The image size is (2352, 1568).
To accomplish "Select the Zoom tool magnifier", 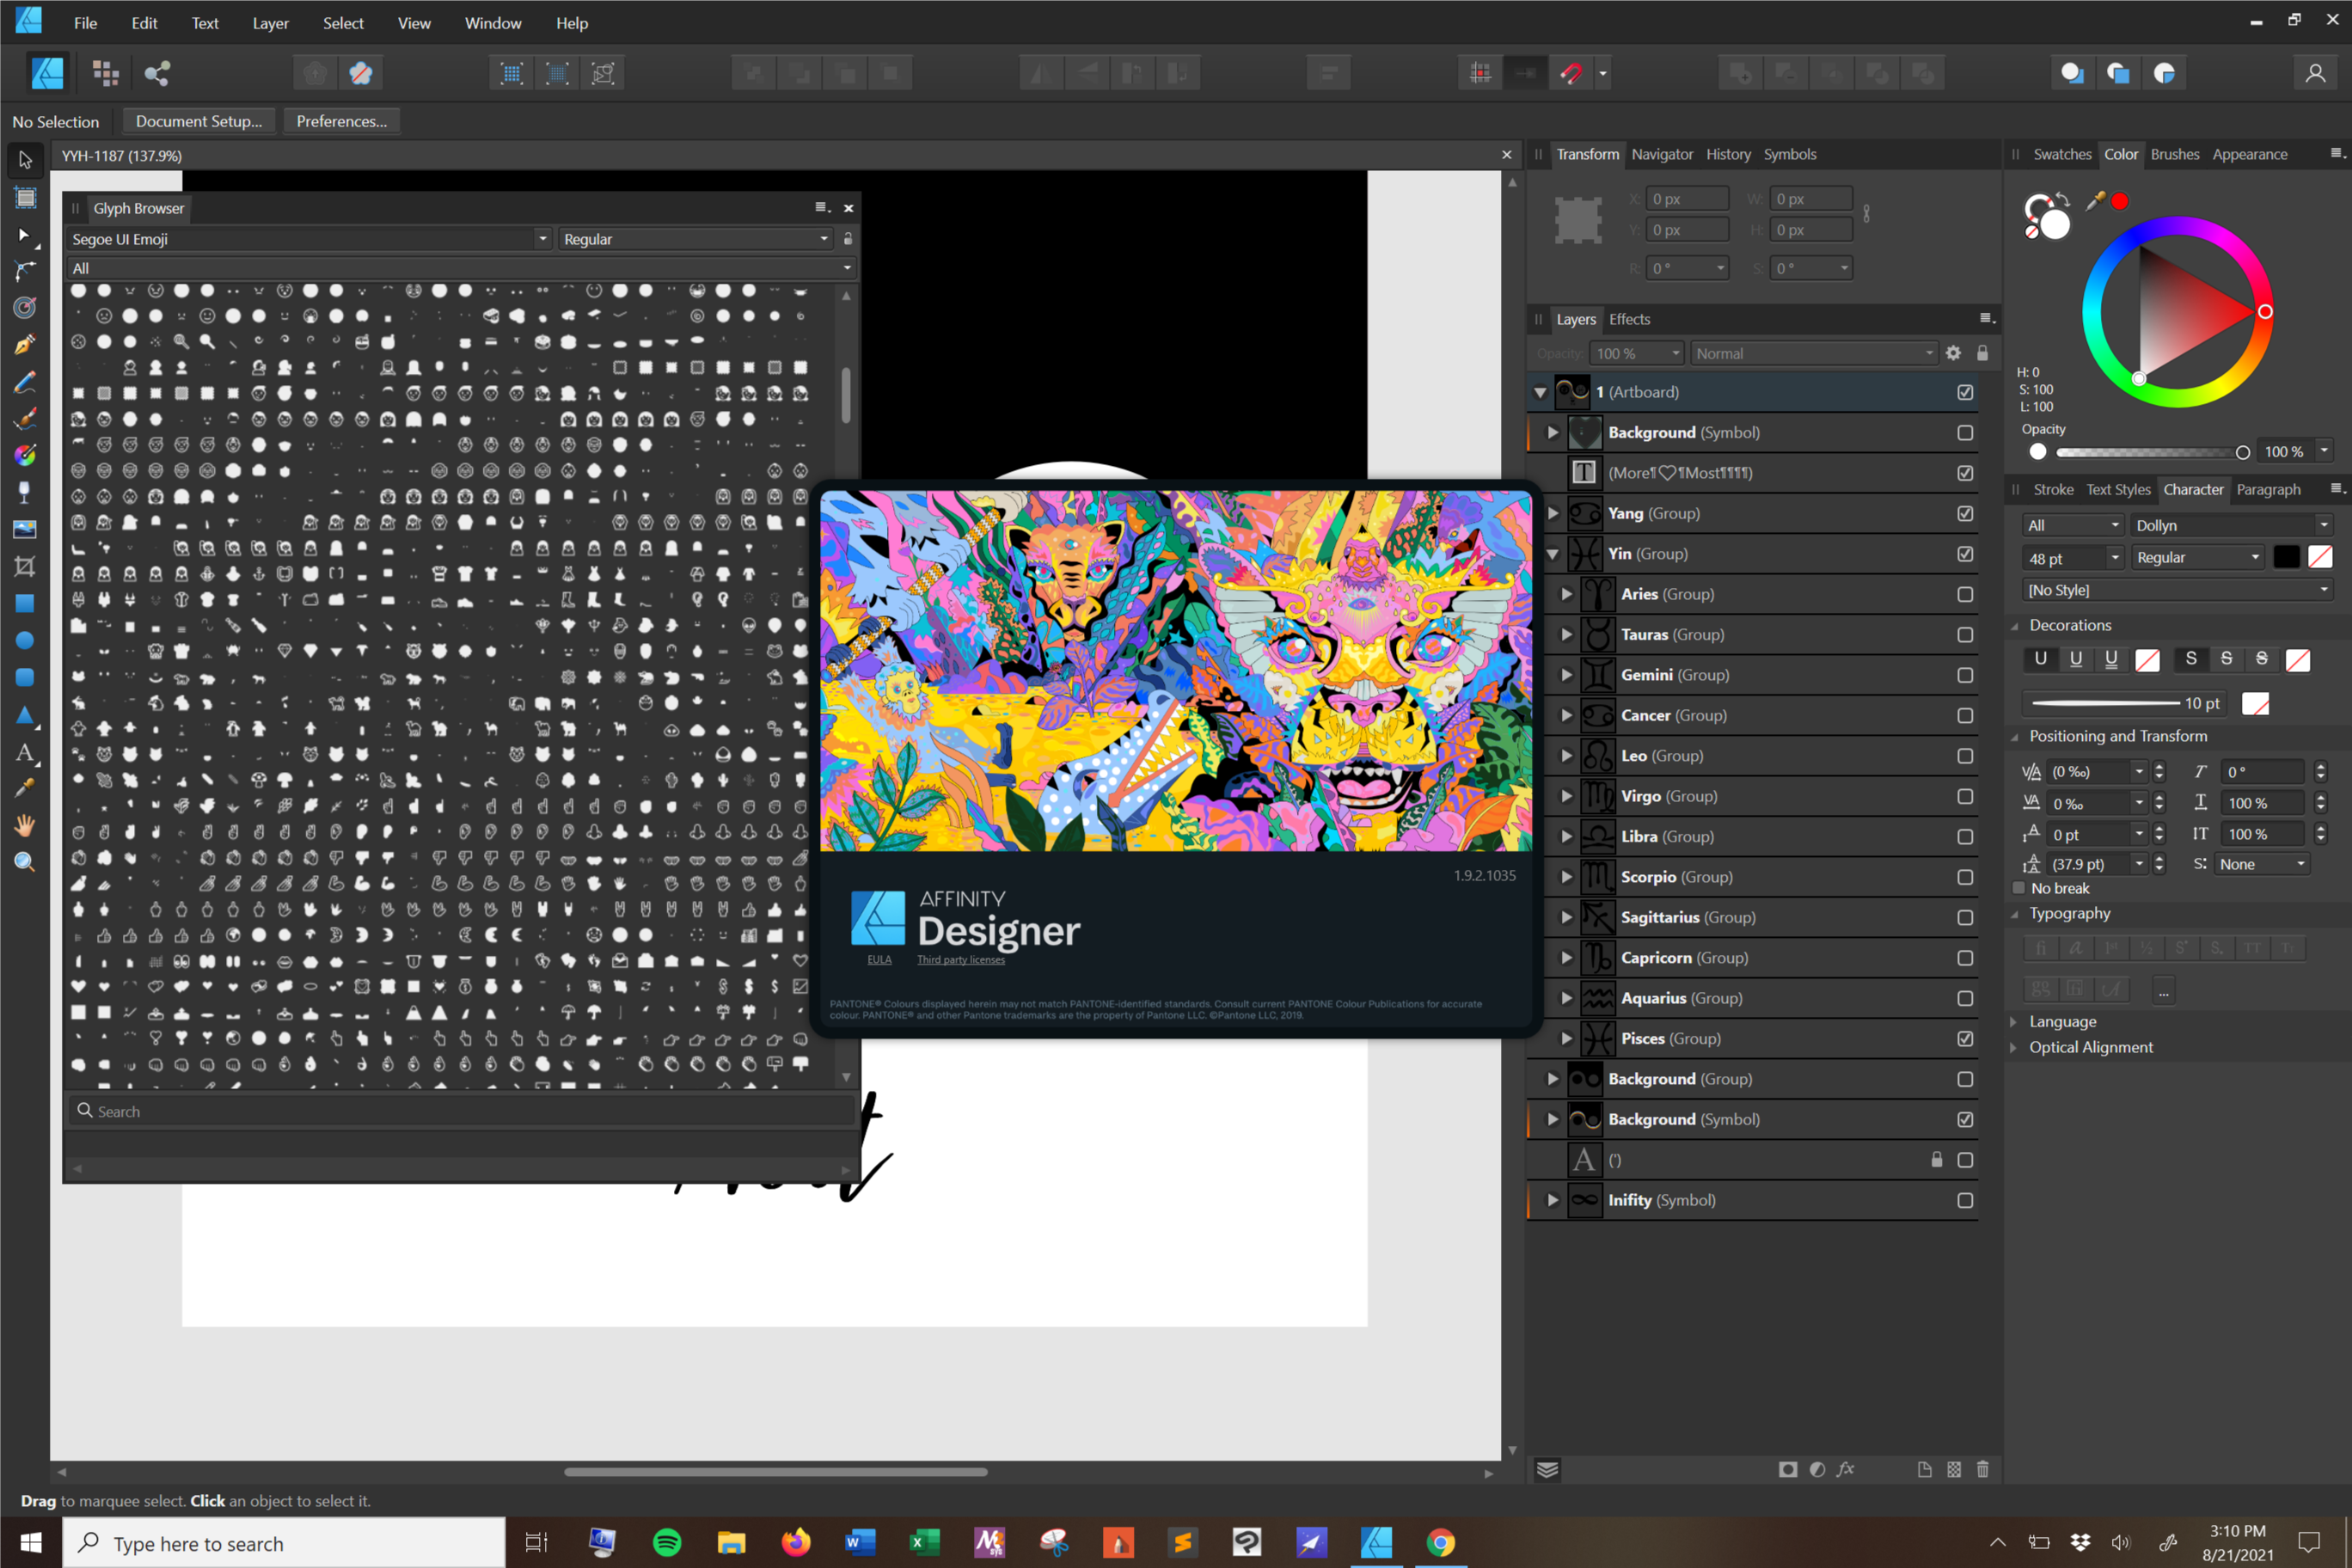I will point(25,862).
